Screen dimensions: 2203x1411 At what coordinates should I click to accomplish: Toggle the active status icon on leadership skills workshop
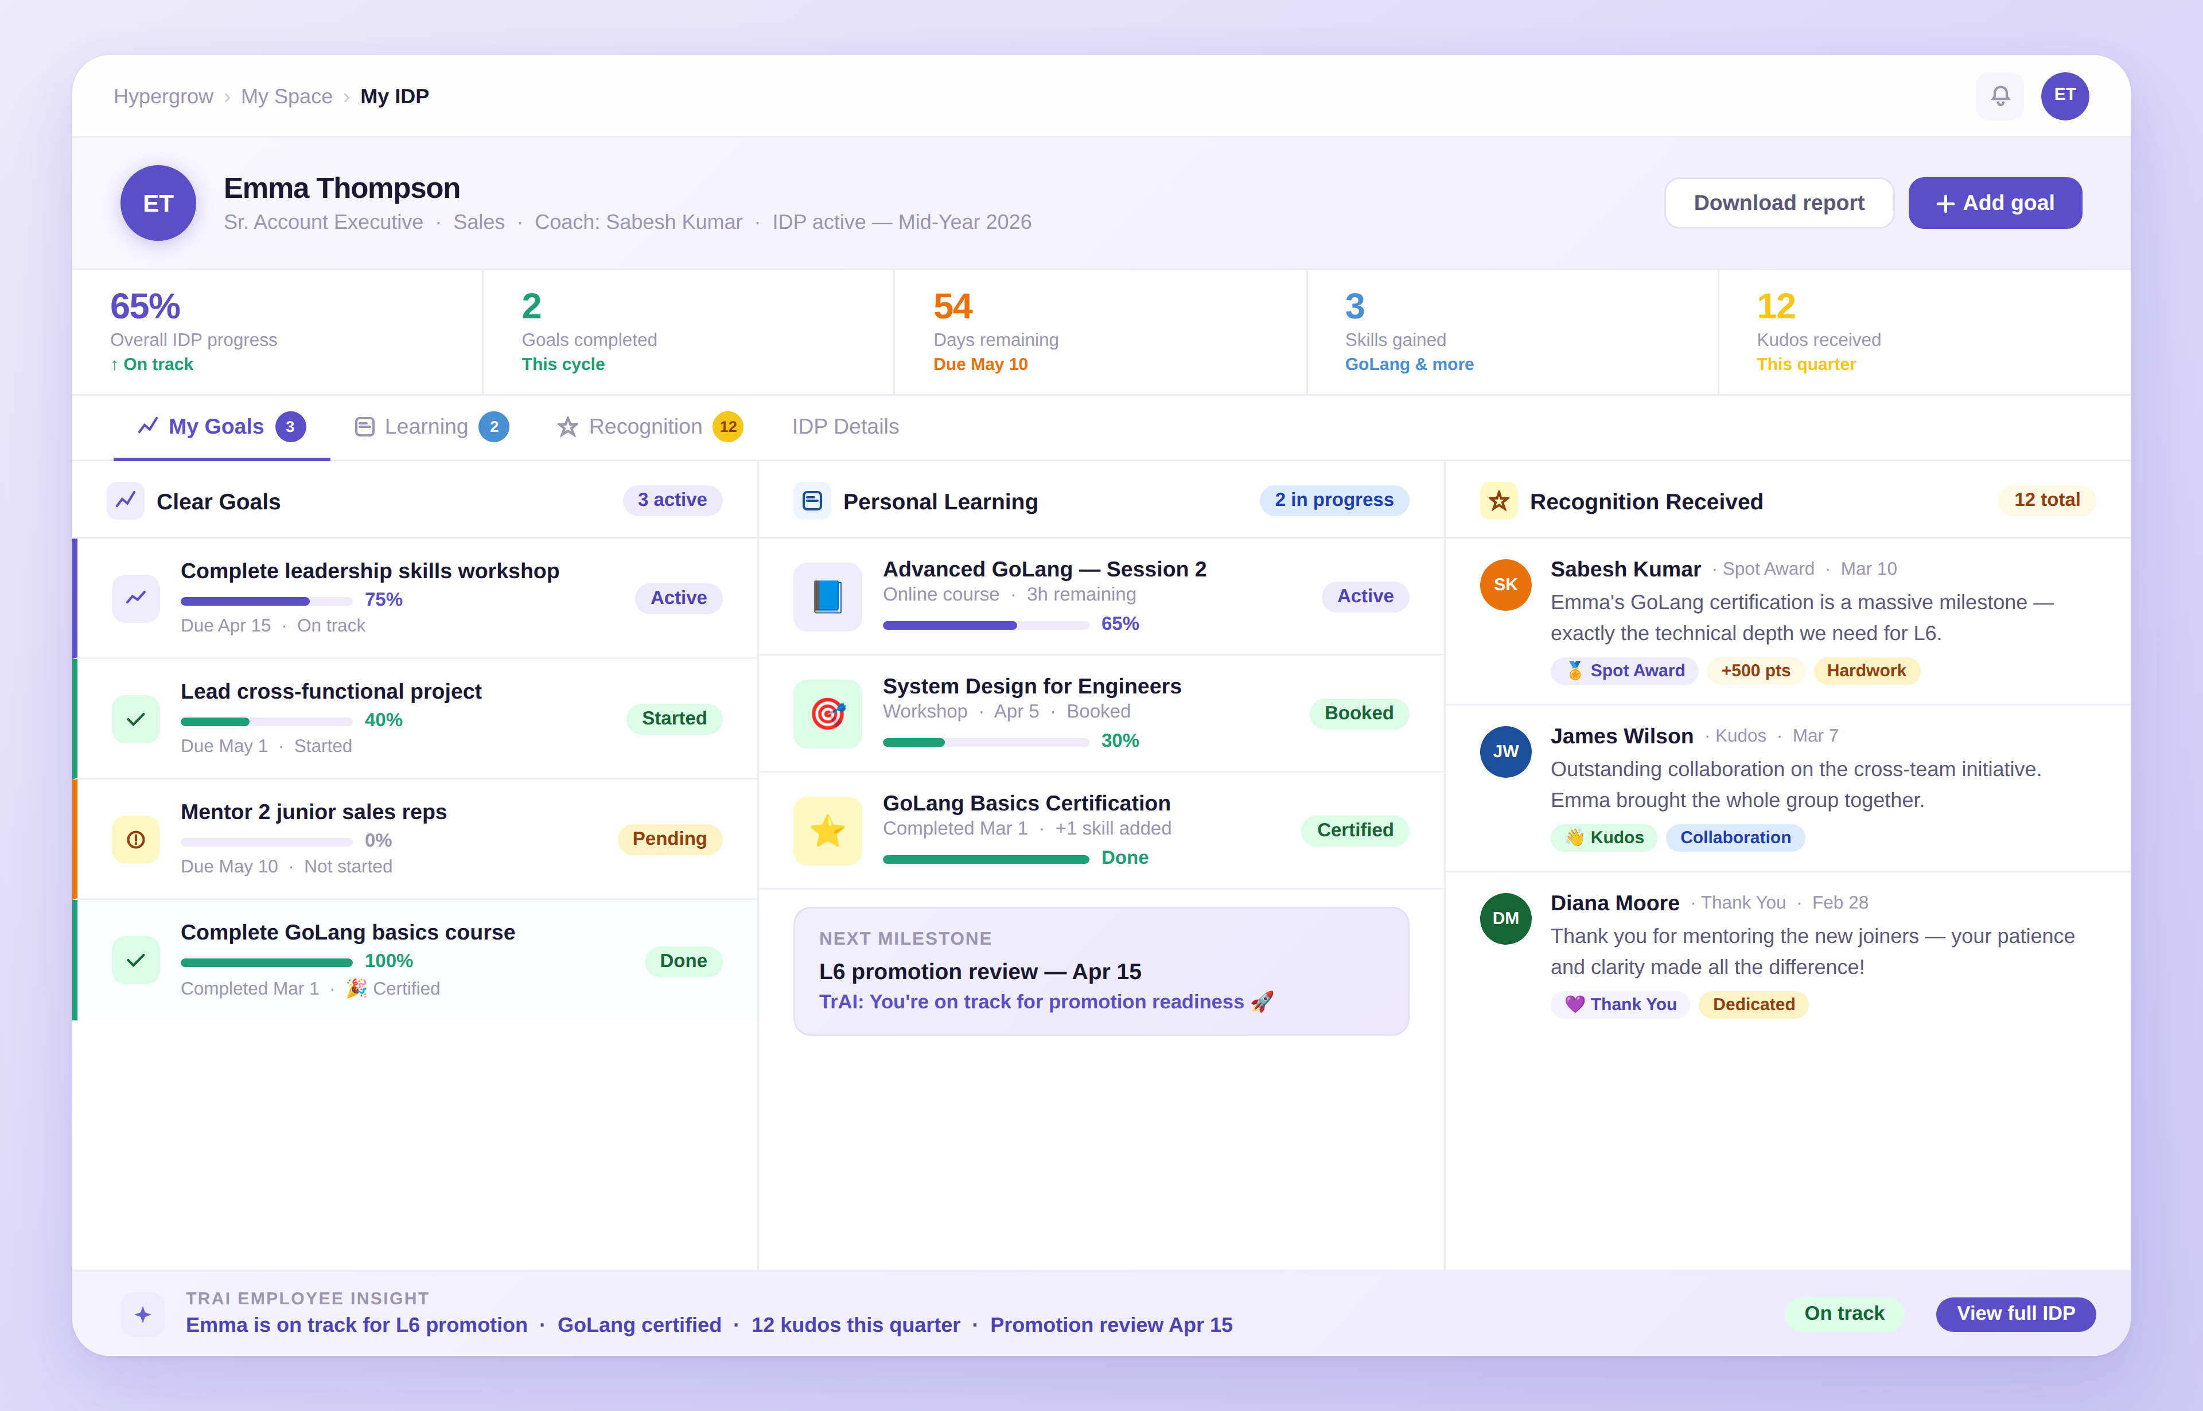coord(135,598)
